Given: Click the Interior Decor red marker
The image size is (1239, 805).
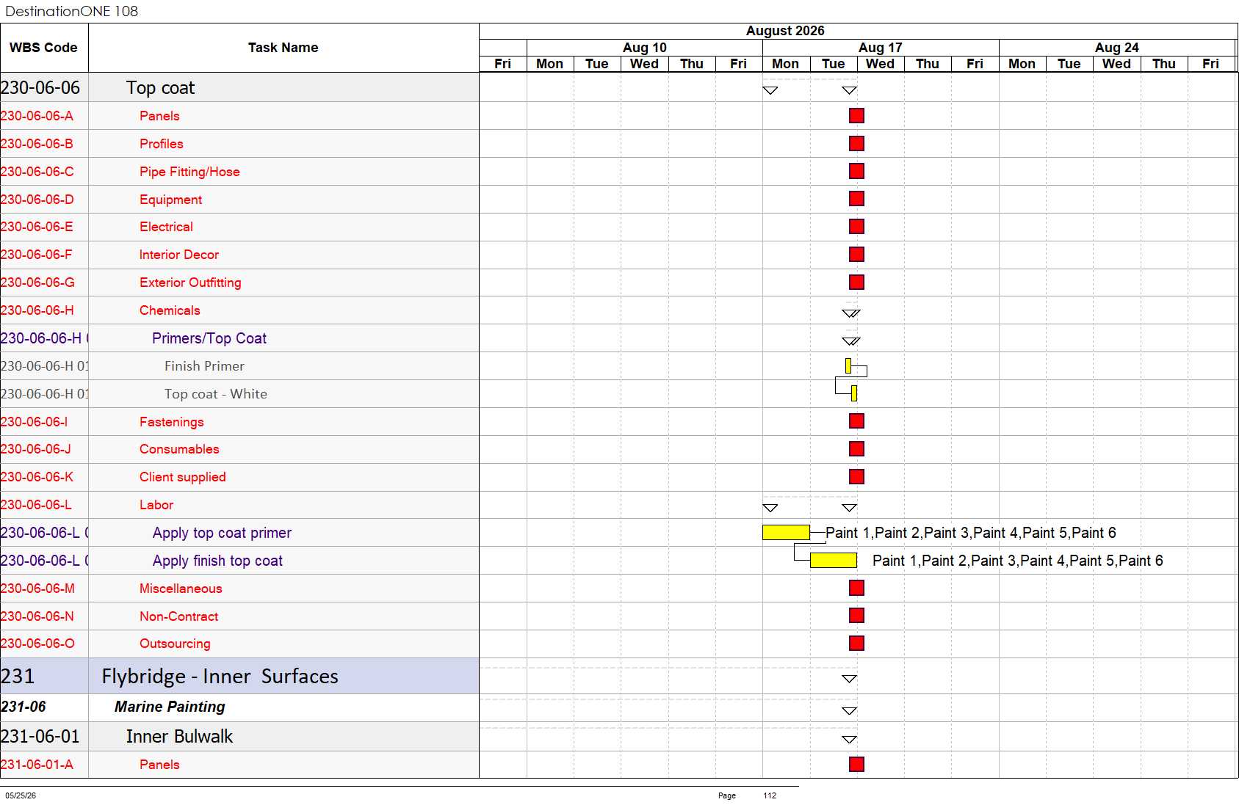Looking at the screenshot, I should (856, 255).
